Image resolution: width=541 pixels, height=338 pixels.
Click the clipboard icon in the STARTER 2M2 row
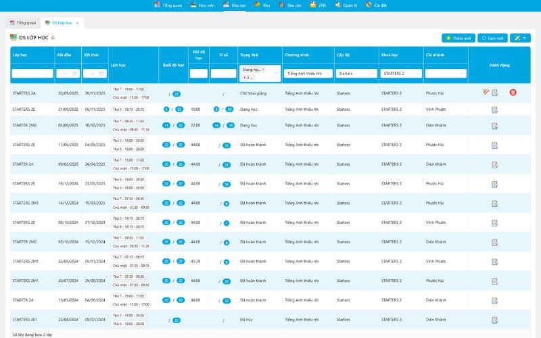(494, 125)
